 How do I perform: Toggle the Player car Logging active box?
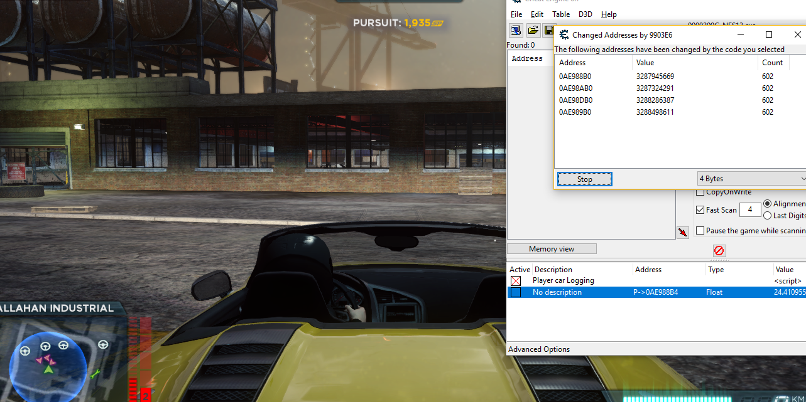(516, 281)
